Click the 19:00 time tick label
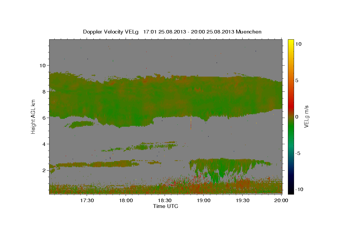The image size is (349, 233). coord(204,200)
